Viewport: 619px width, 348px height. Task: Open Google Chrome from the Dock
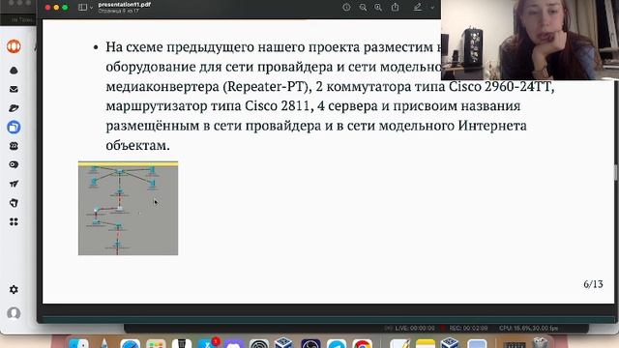(x=363, y=343)
